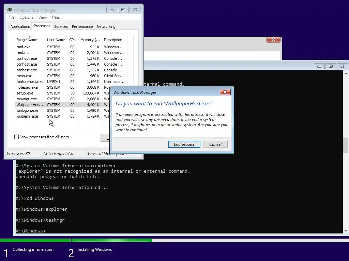Click the 128,864 K memory value
The image size is (349, 261).
[x=91, y=93]
